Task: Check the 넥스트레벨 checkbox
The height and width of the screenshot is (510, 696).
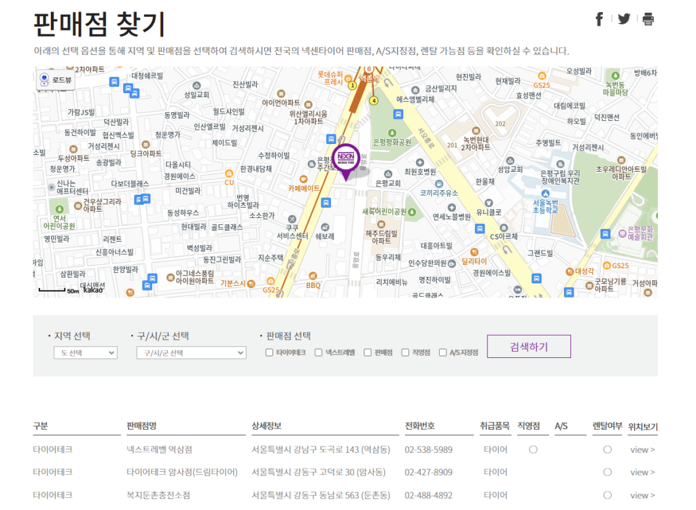Action: (318, 352)
